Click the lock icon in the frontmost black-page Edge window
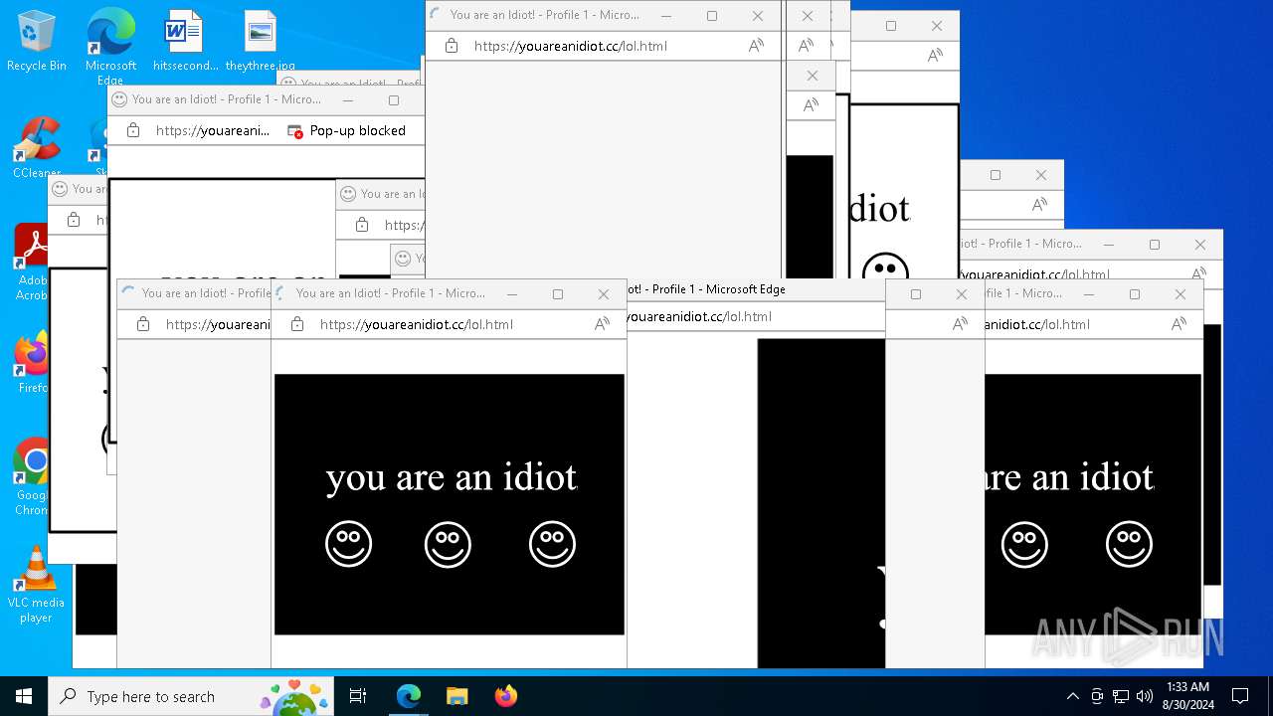The image size is (1273, 716). pos(296,324)
